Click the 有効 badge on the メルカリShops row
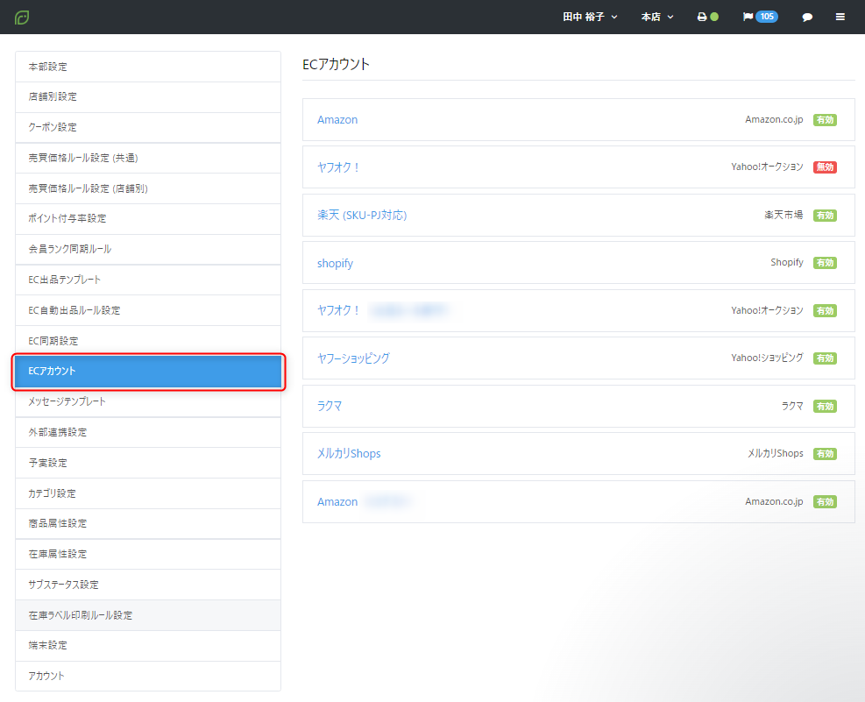The width and height of the screenshot is (865, 702). 825,454
